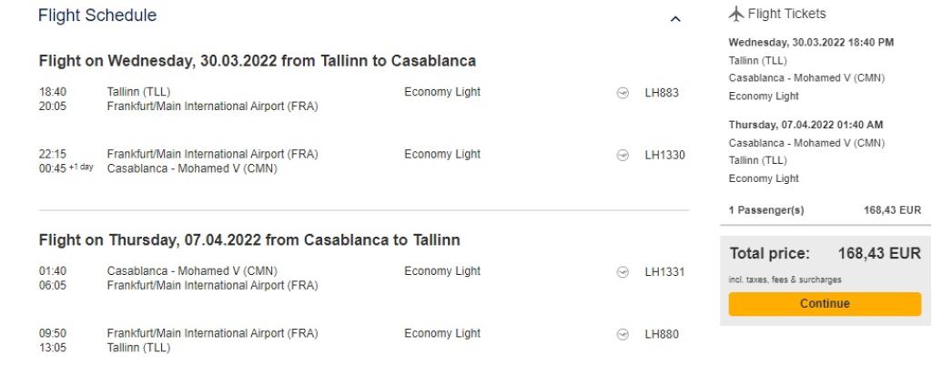Click Economy Light fare on the LH883 row
Image resolution: width=932 pixels, height=366 pixels.
(442, 92)
